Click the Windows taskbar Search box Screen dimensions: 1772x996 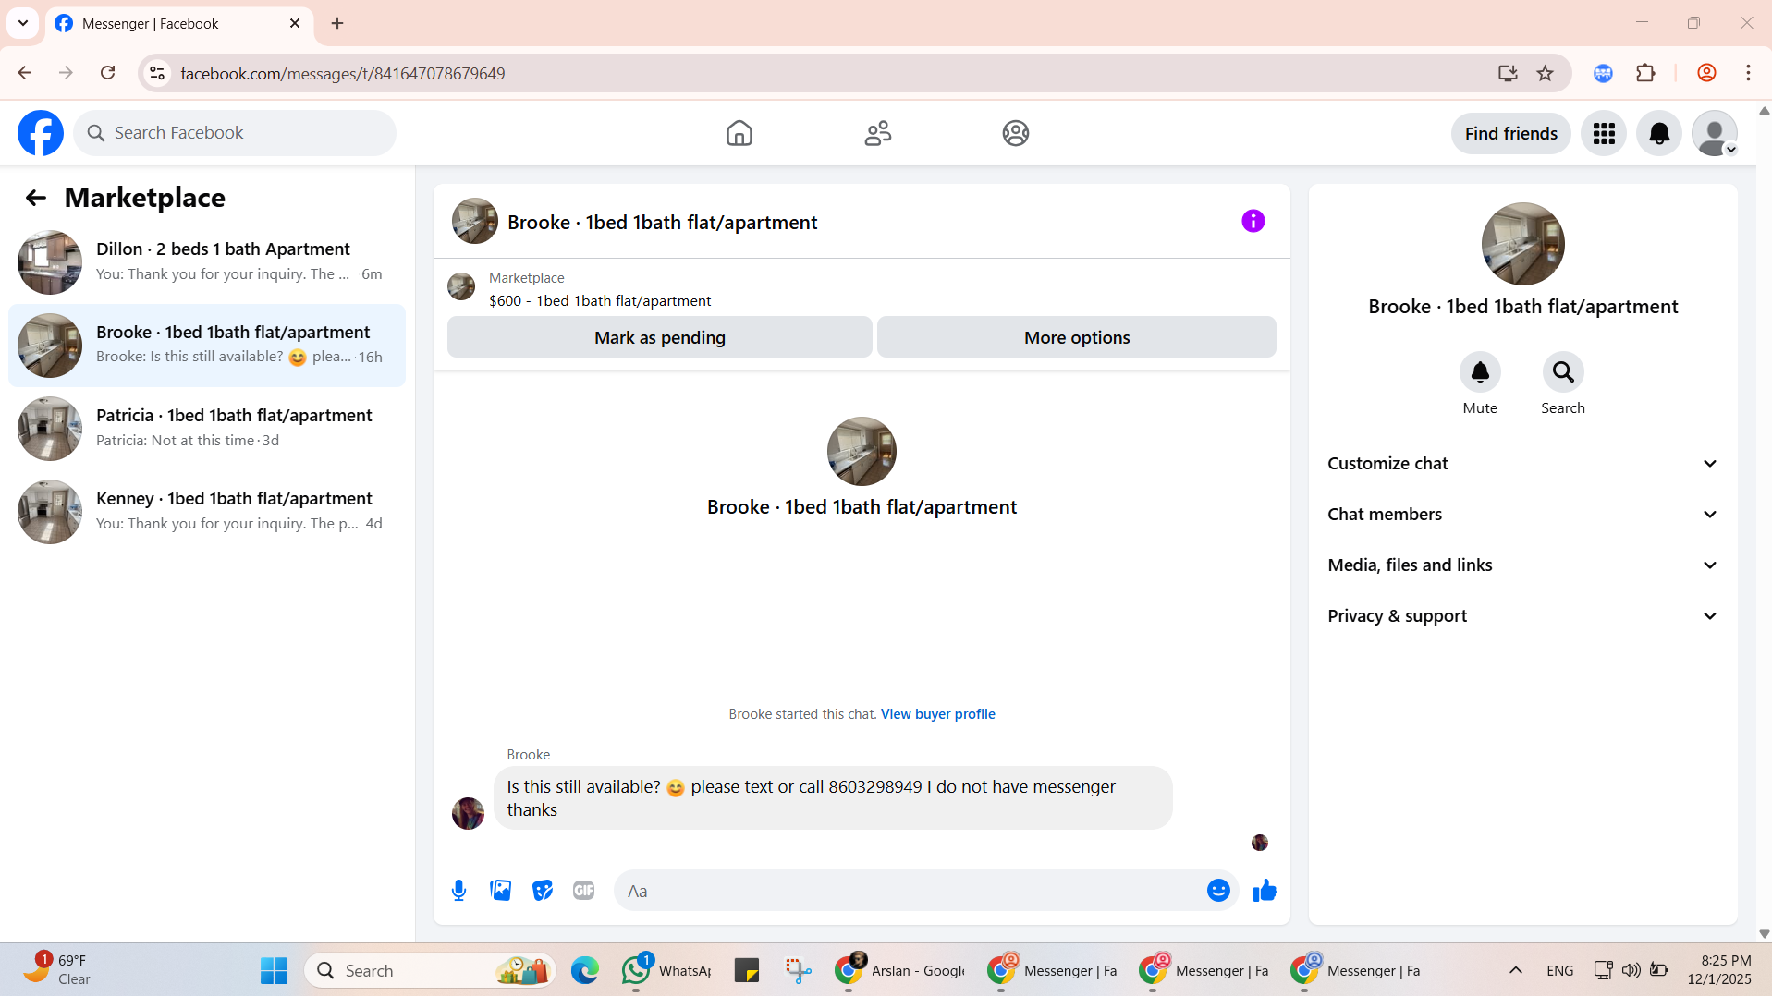pyautogui.click(x=430, y=971)
